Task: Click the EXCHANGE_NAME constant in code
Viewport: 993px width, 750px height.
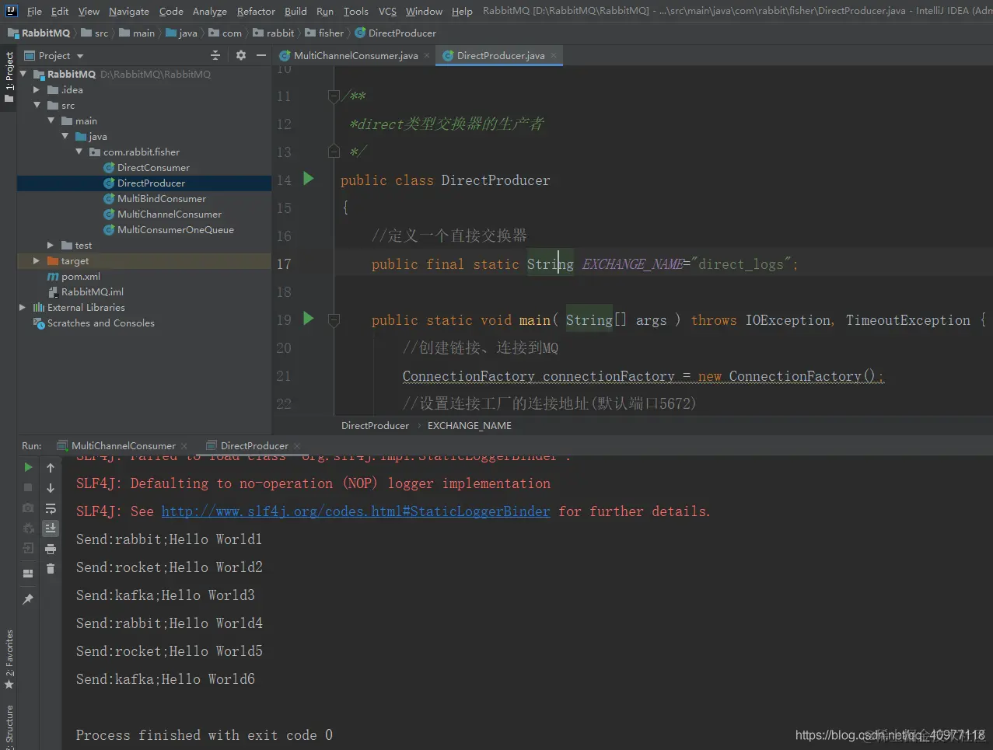Action: click(632, 263)
